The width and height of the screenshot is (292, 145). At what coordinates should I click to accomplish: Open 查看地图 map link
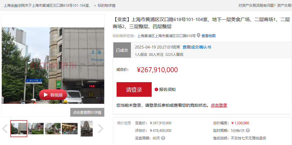pyautogui.click(x=209, y=36)
